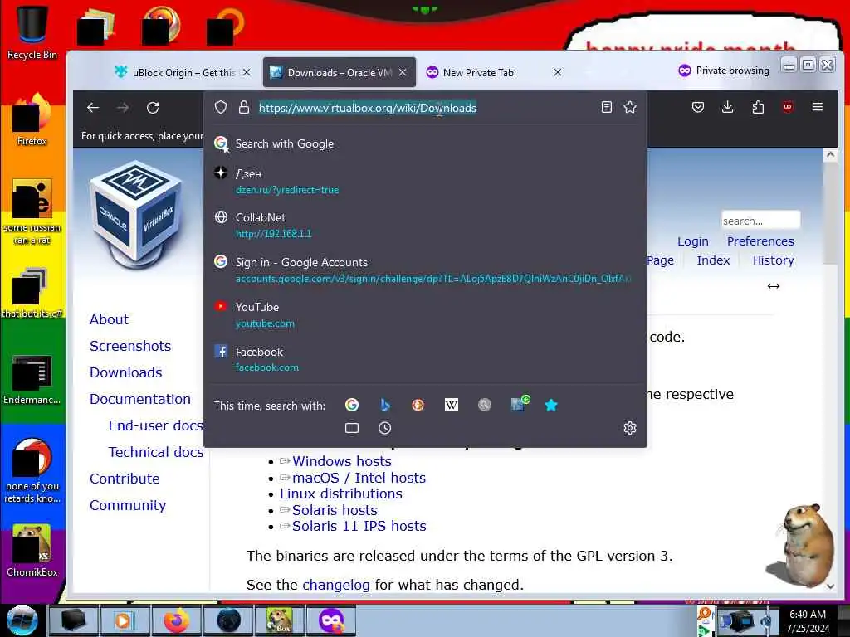The image size is (850, 637).
Task: Choose the CollabNet 192.168.1.1 suggestion
Action: pos(425,226)
